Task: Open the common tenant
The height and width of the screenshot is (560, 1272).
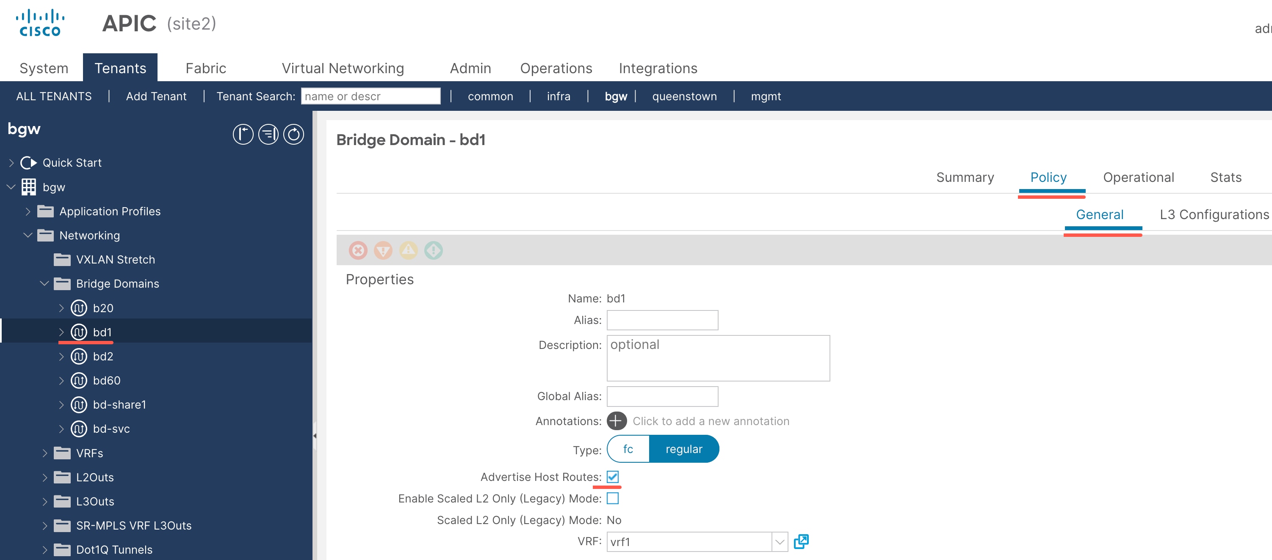Action: pos(490,96)
